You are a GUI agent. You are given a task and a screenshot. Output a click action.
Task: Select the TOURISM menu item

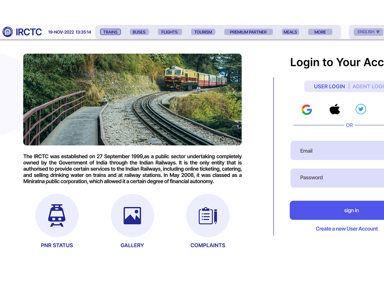tap(203, 32)
